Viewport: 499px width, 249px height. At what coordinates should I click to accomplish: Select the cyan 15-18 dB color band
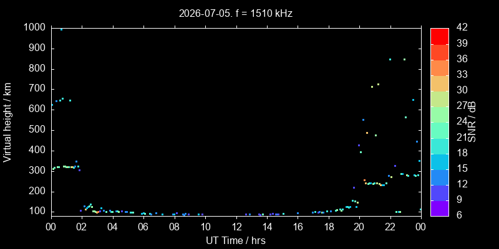pyautogui.click(x=440, y=161)
